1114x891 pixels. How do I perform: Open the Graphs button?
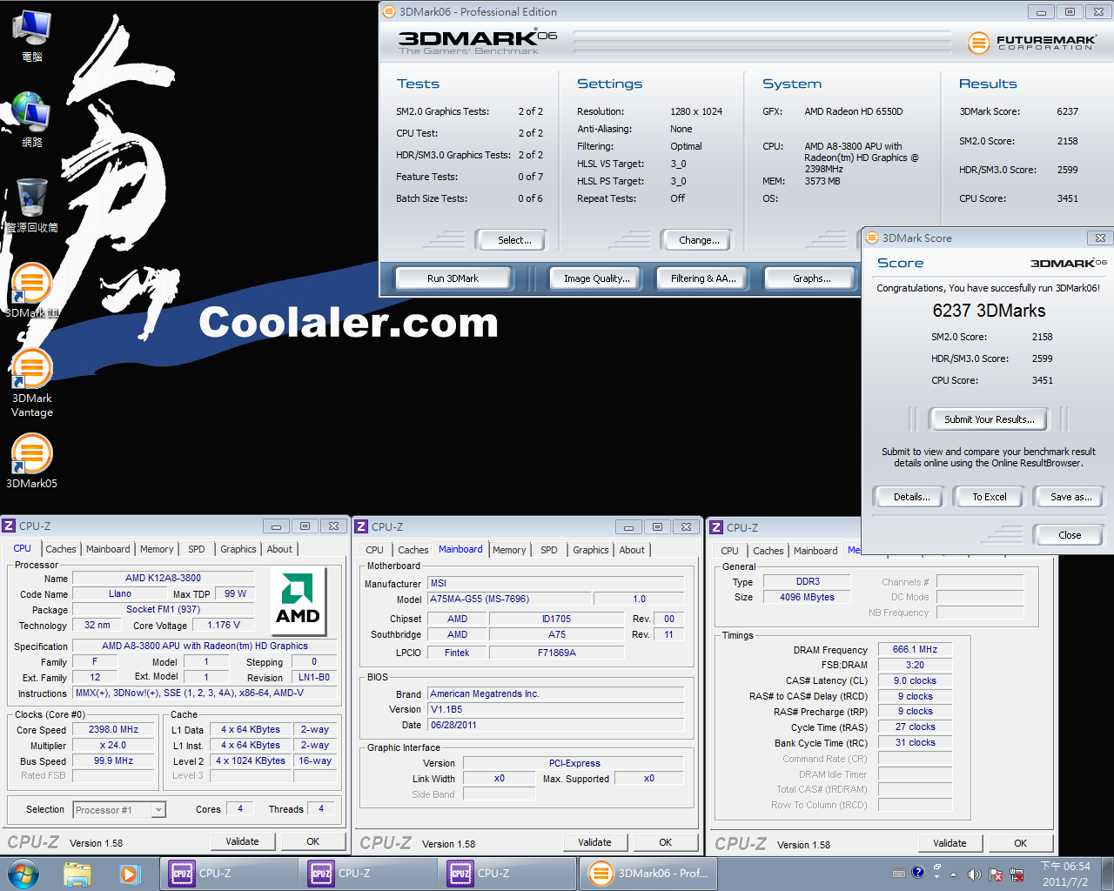click(x=811, y=278)
